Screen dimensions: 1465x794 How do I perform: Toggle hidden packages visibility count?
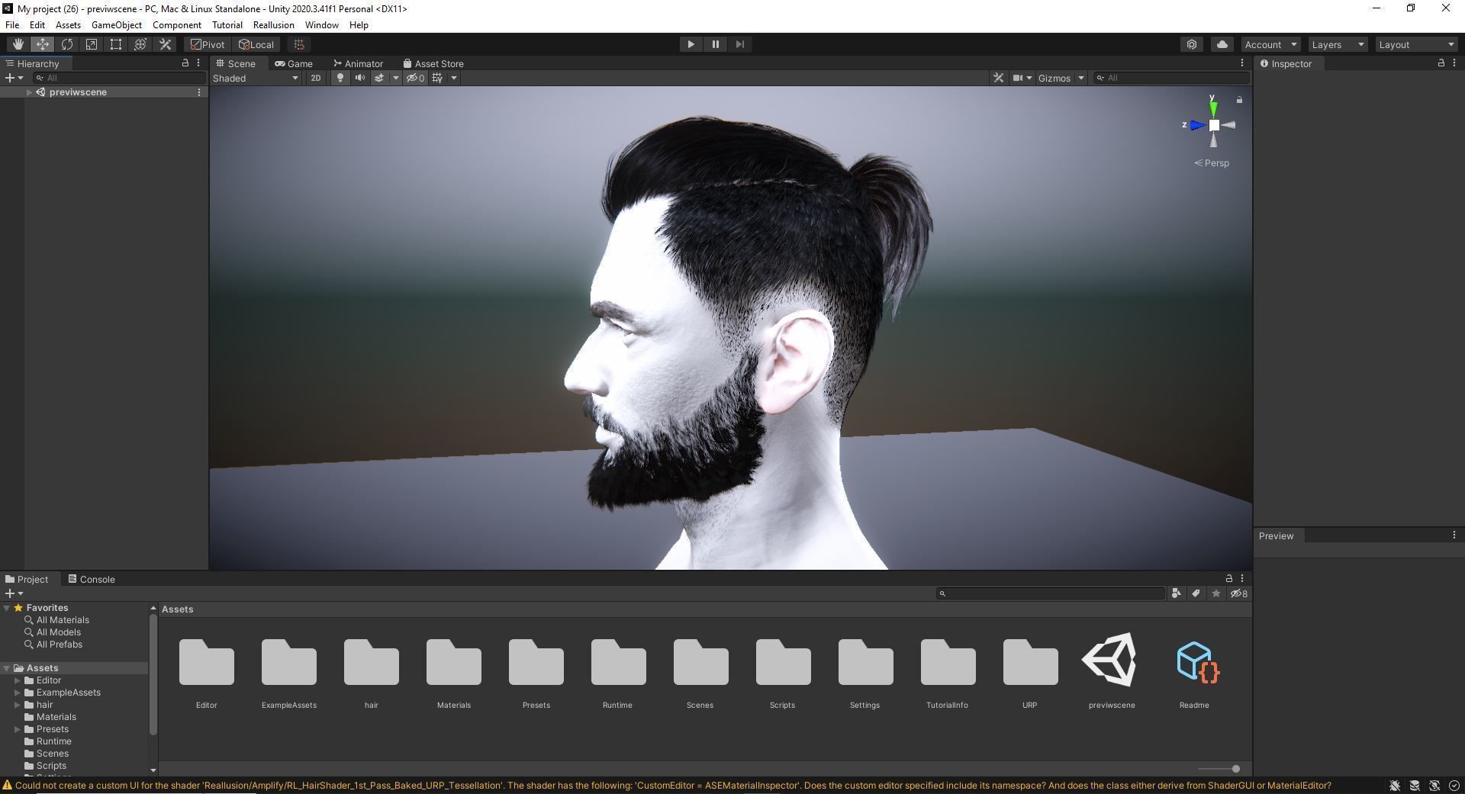[1239, 593]
